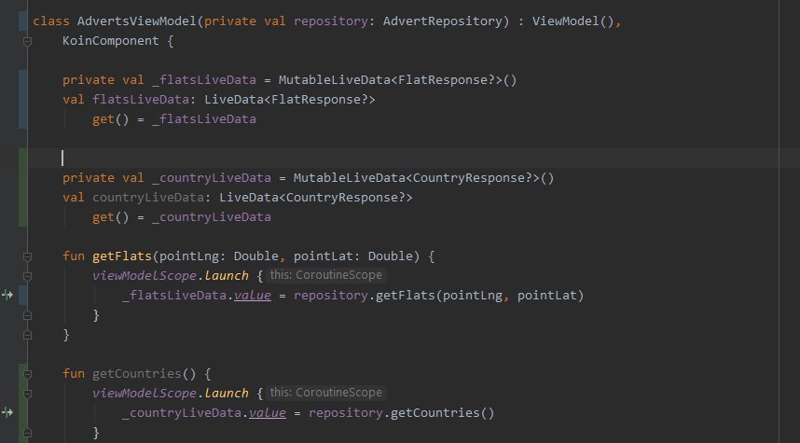Click _countryLiveData in its private val declaration
The image size is (800, 443).
pos(212,177)
